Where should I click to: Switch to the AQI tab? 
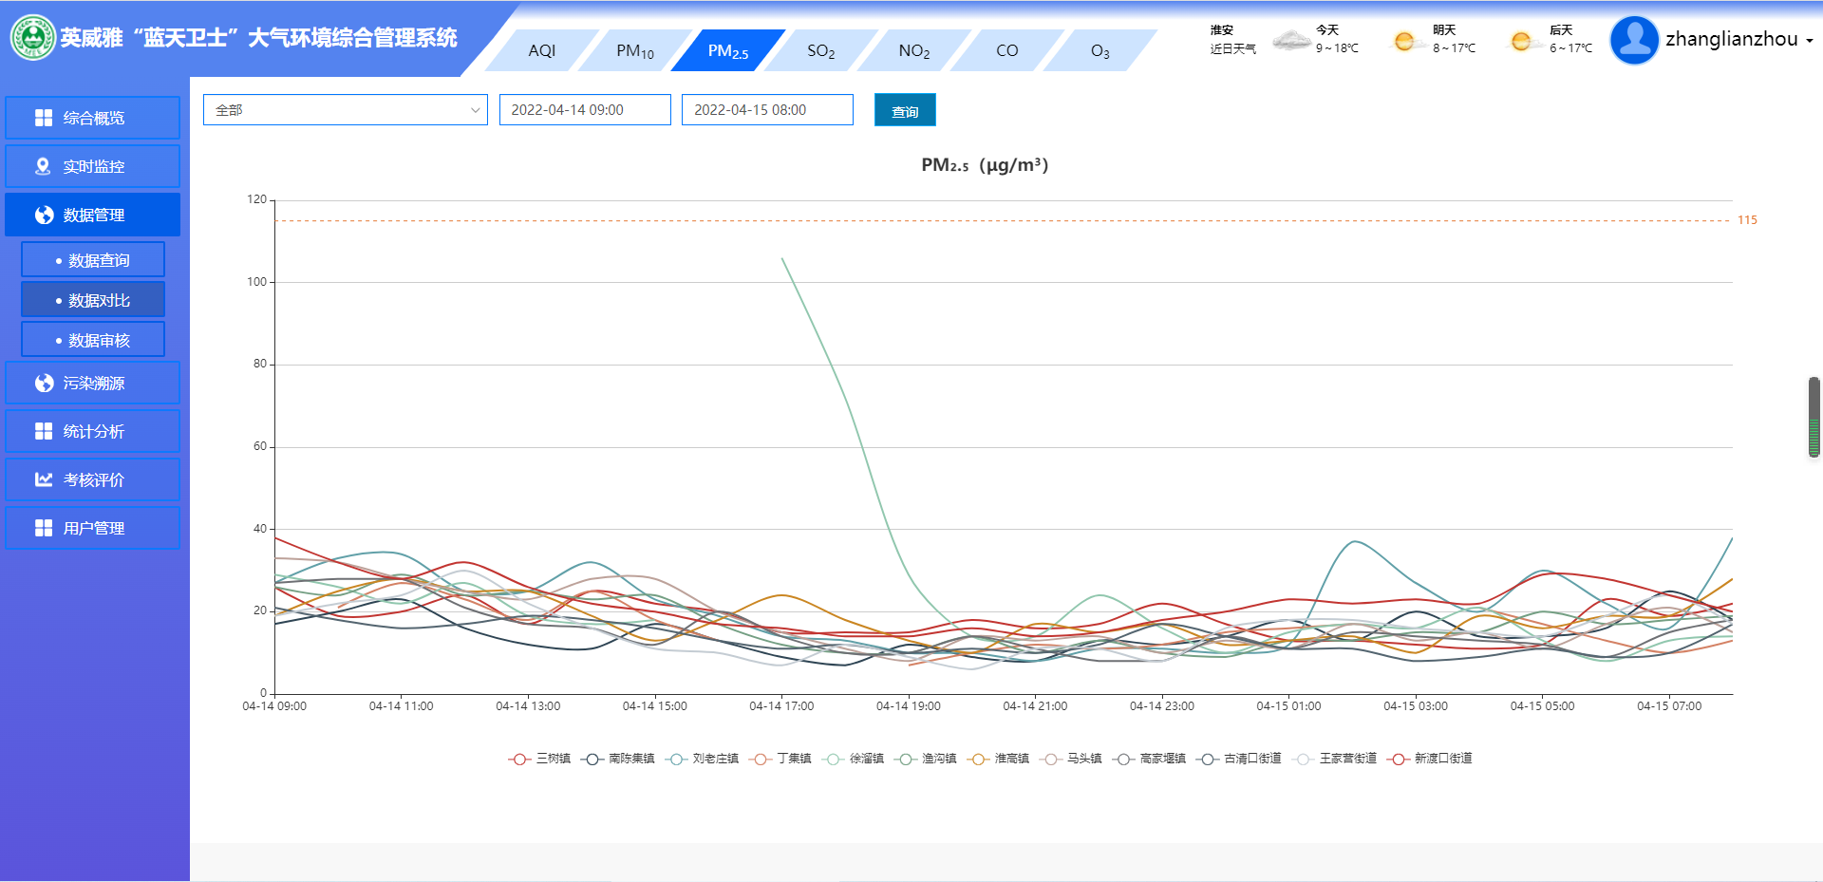pos(541,51)
